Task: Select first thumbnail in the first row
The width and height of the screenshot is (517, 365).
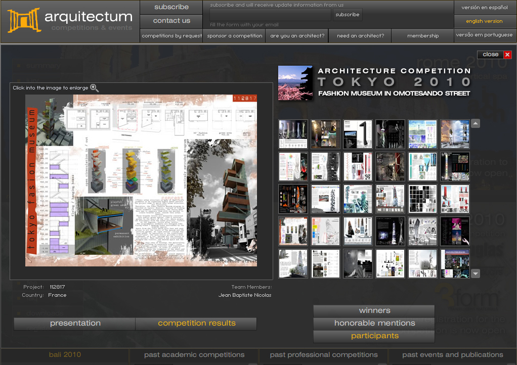Action: point(293,134)
